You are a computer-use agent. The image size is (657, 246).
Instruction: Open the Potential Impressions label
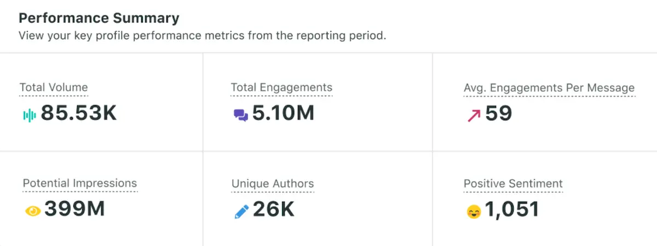80,183
